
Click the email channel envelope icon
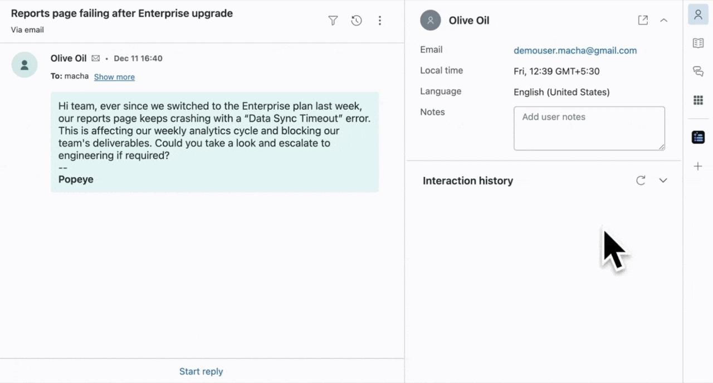(96, 59)
